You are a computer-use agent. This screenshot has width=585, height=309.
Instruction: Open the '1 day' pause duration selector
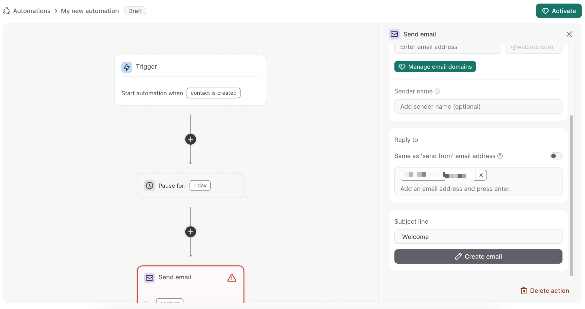200,185
